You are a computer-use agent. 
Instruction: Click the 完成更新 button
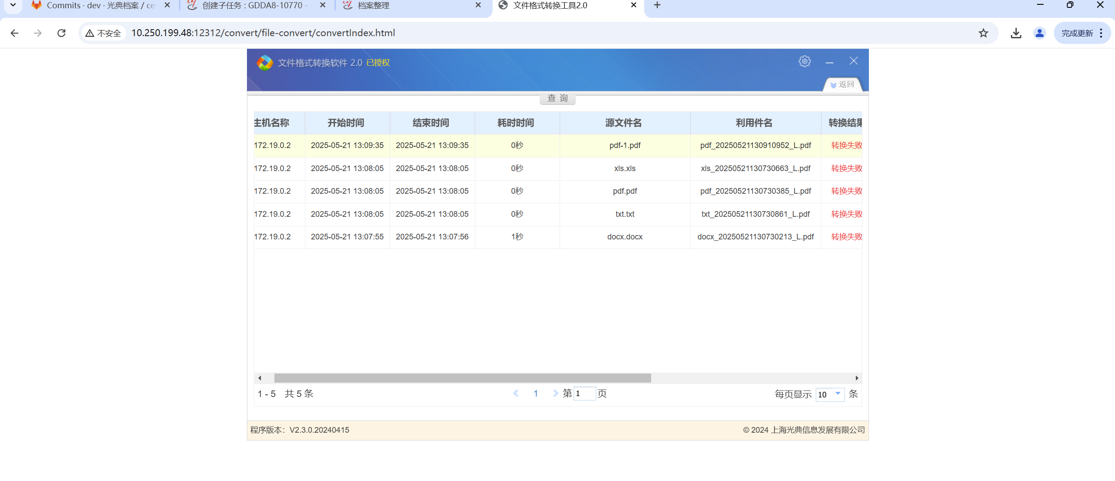(1077, 33)
